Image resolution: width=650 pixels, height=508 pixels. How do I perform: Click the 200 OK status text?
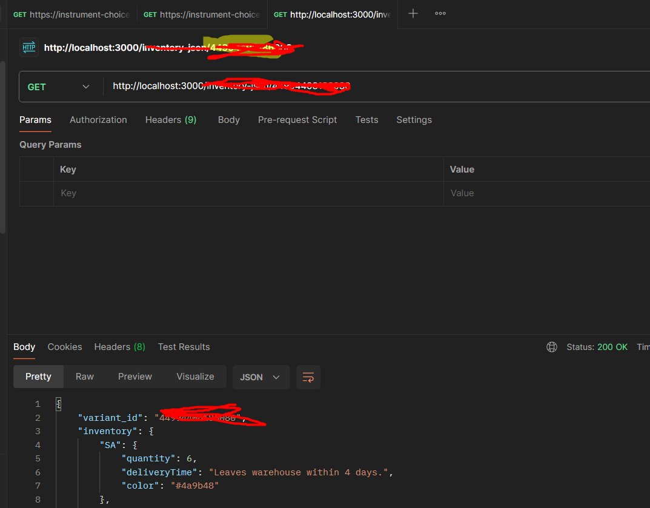[x=612, y=347]
